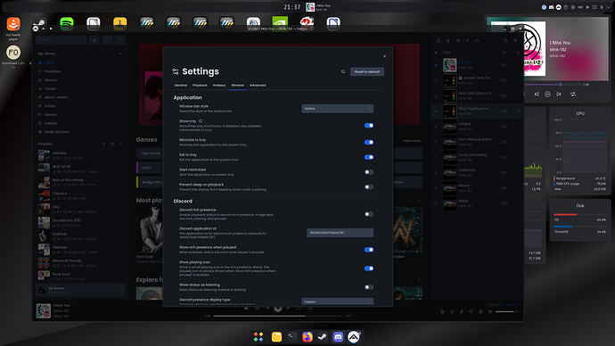The height and width of the screenshot is (346, 615).
Task: Toggle Show rich presence when paused
Action: (x=369, y=250)
